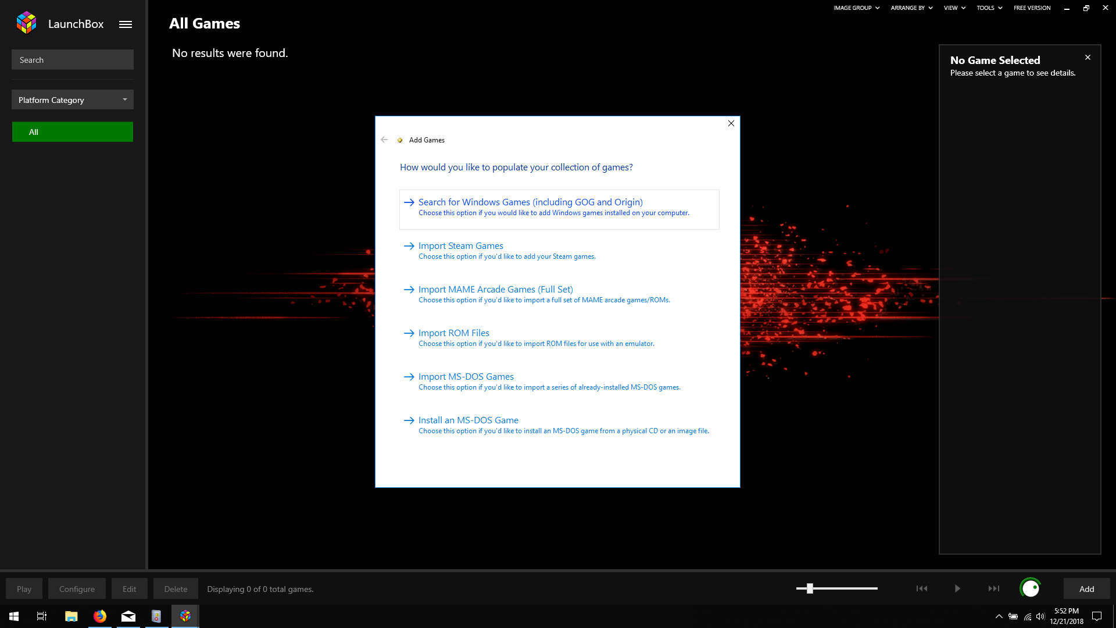Open File Explorer from the taskbar
Image resolution: width=1116 pixels, height=628 pixels.
(x=71, y=616)
